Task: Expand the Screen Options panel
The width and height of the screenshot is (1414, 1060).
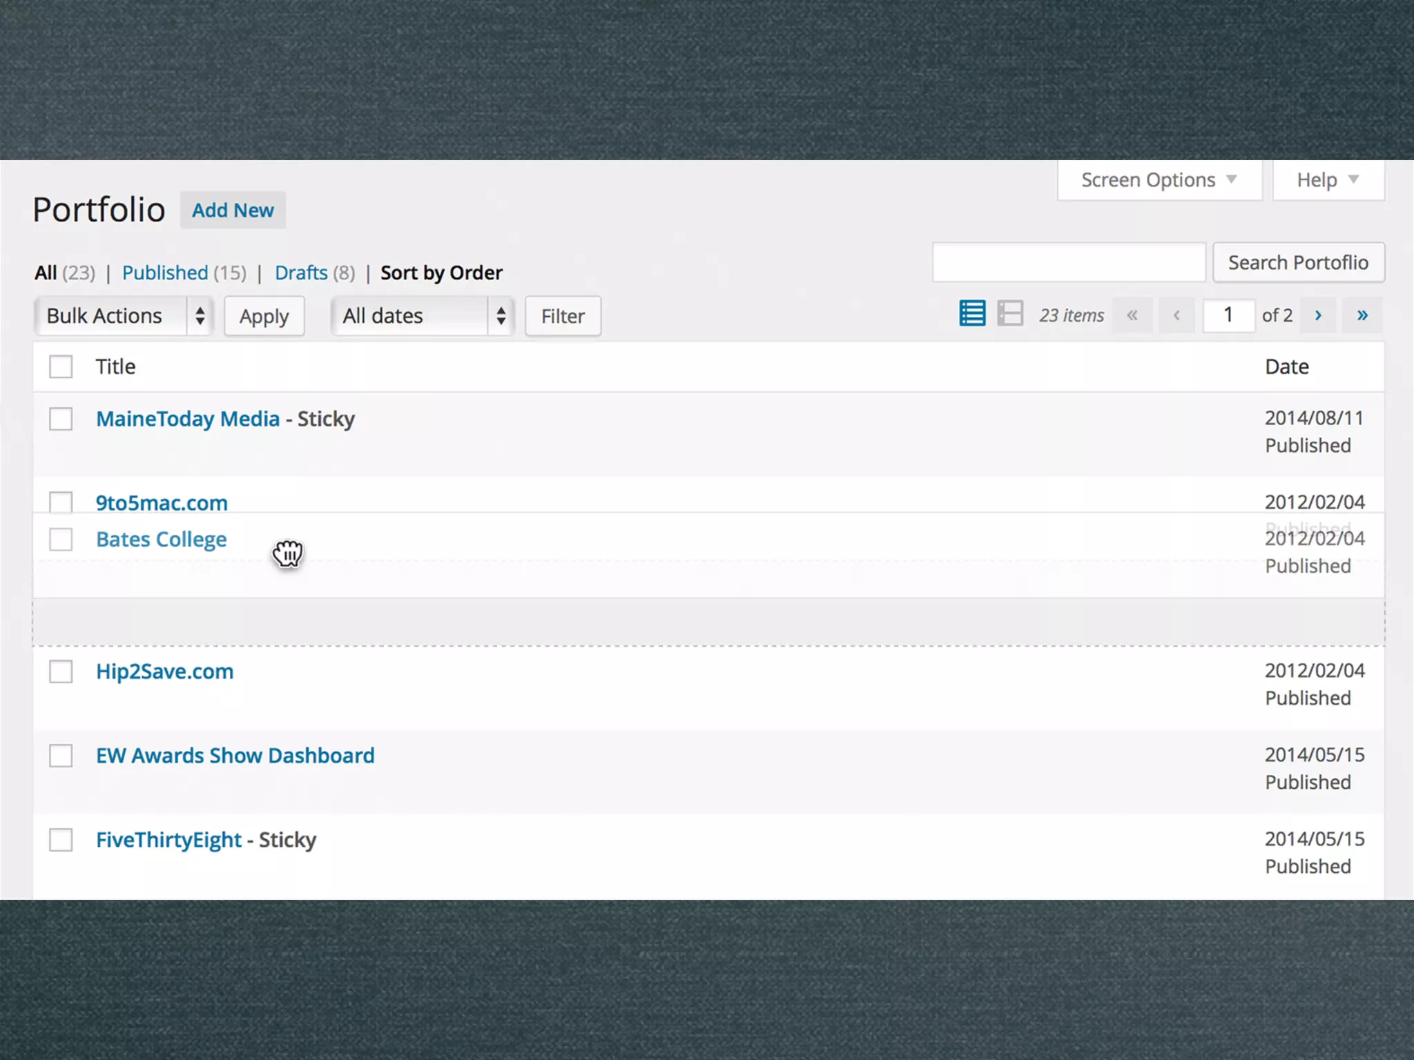Action: click(x=1159, y=180)
